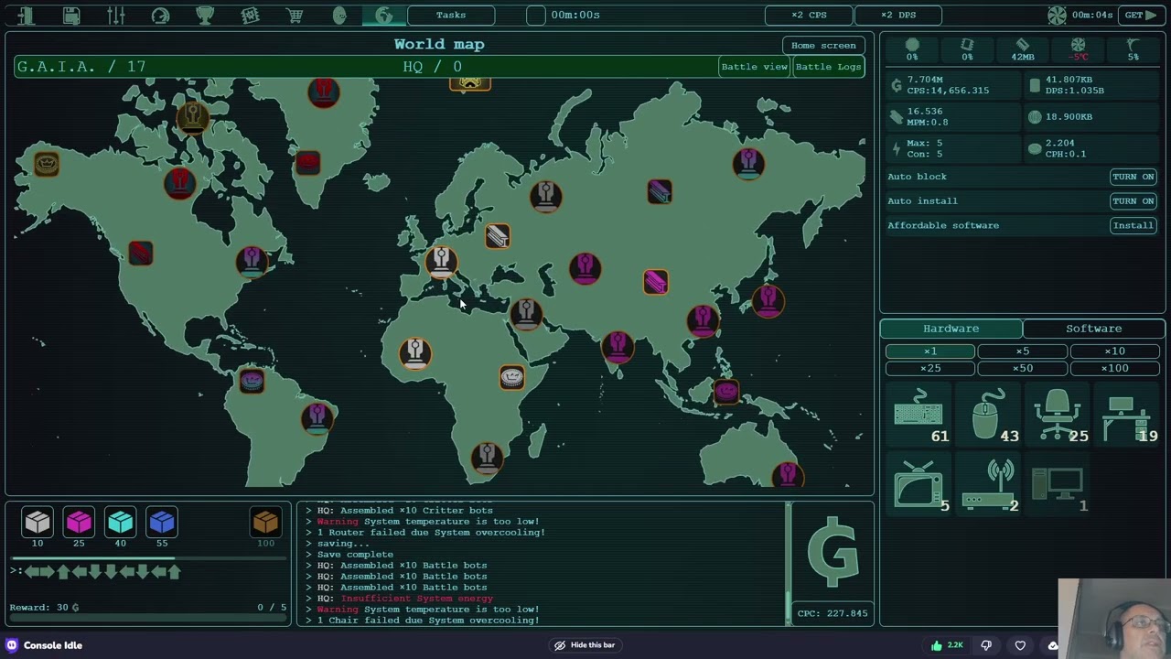Open the shopping cart store icon
The image size is (1171, 659).
pyautogui.click(x=295, y=16)
